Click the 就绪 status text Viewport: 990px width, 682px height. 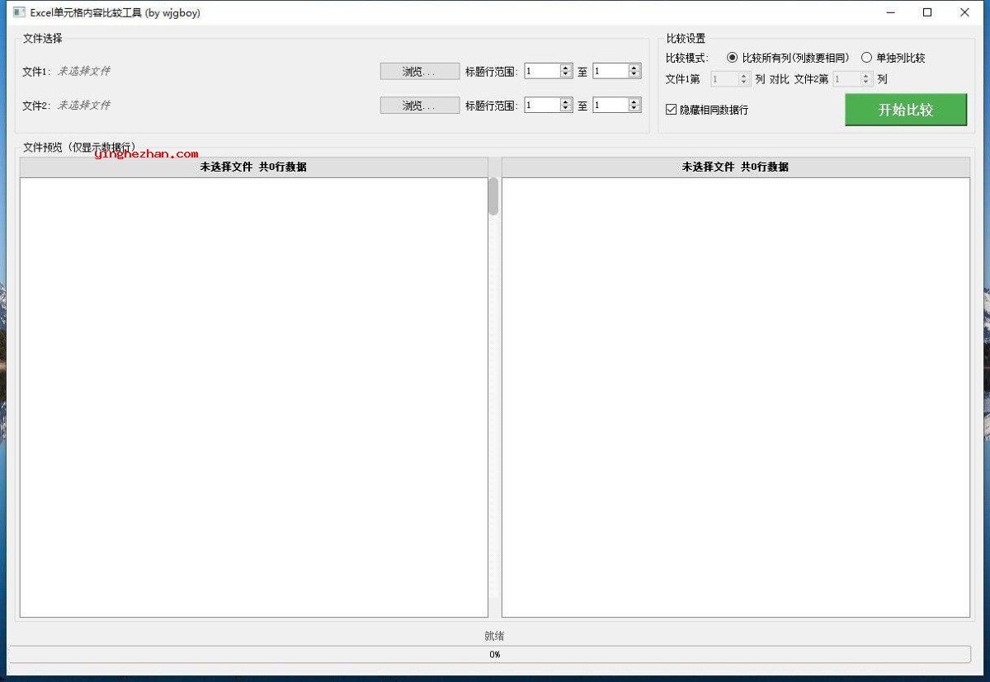point(494,636)
